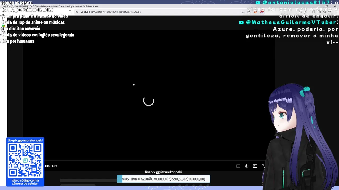The height and width of the screenshot is (190, 339).
Task: Click livepix.gg/azurekonpeki text above goal bar
Action: (163, 172)
